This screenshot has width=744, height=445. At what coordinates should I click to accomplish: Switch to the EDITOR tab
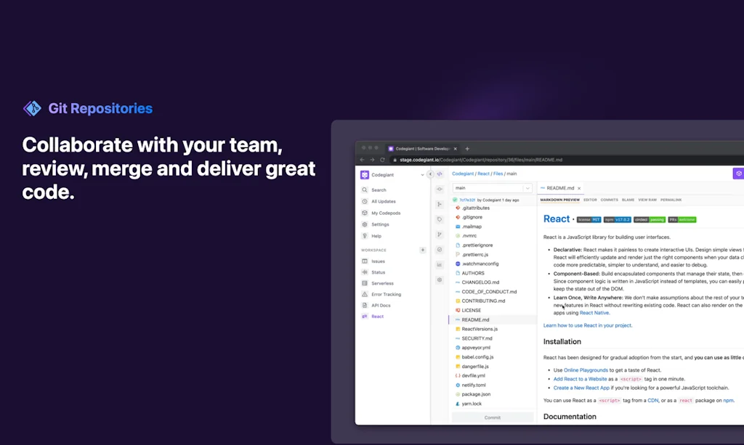click(x=591, y=198)
